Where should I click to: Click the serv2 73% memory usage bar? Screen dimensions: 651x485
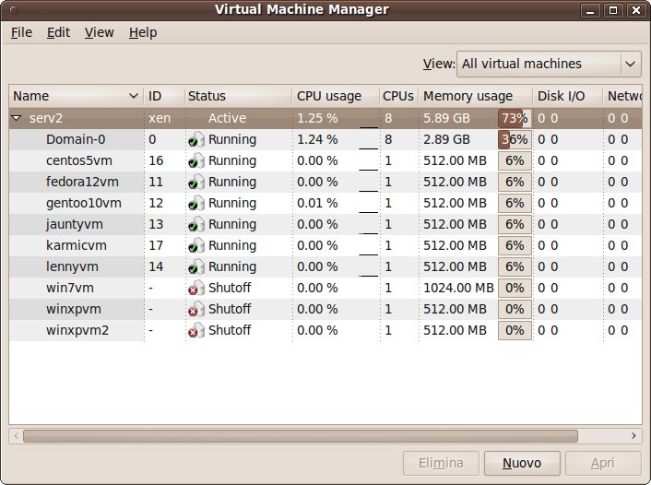click(x=515, y=118)
